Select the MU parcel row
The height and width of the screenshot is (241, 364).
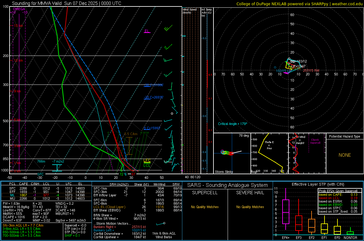click(47, 199)
